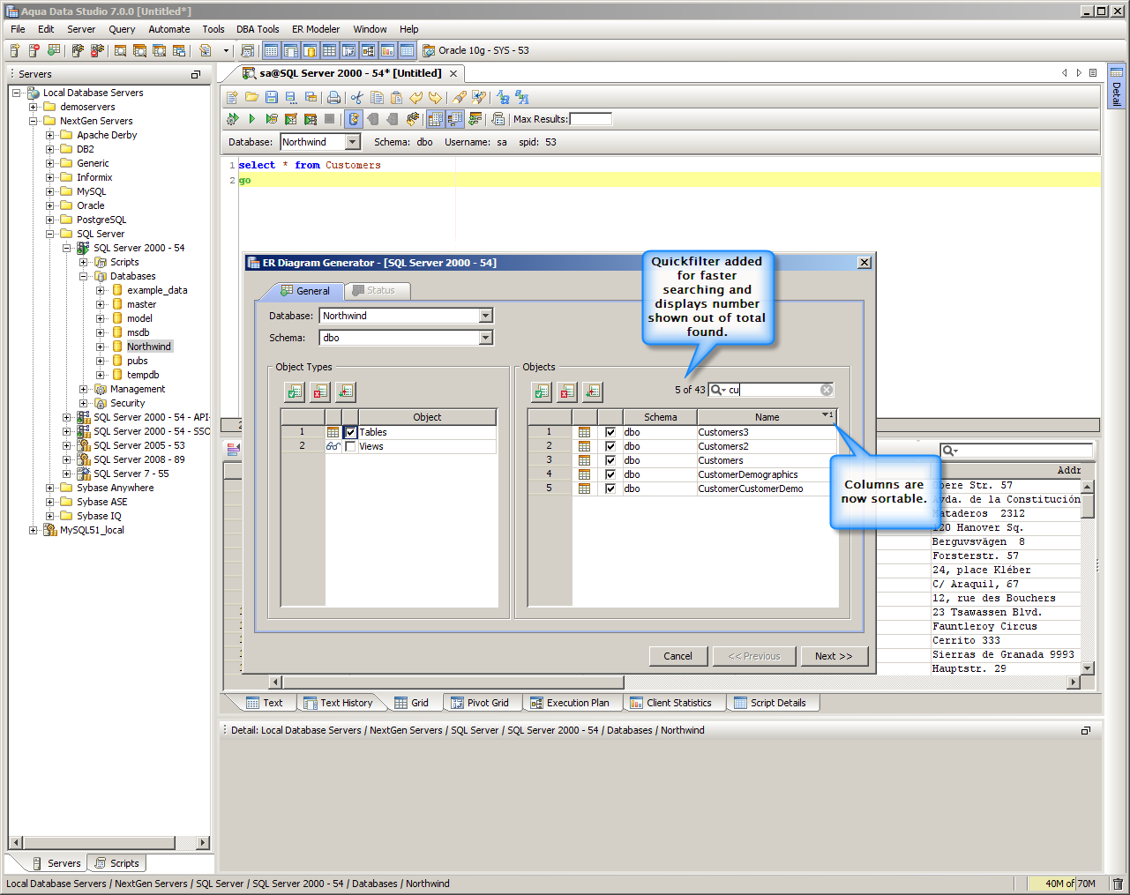Expand the Oracle folder in server tree
Viewport: 1130px width, 895px height.
[x=50, y=205]
